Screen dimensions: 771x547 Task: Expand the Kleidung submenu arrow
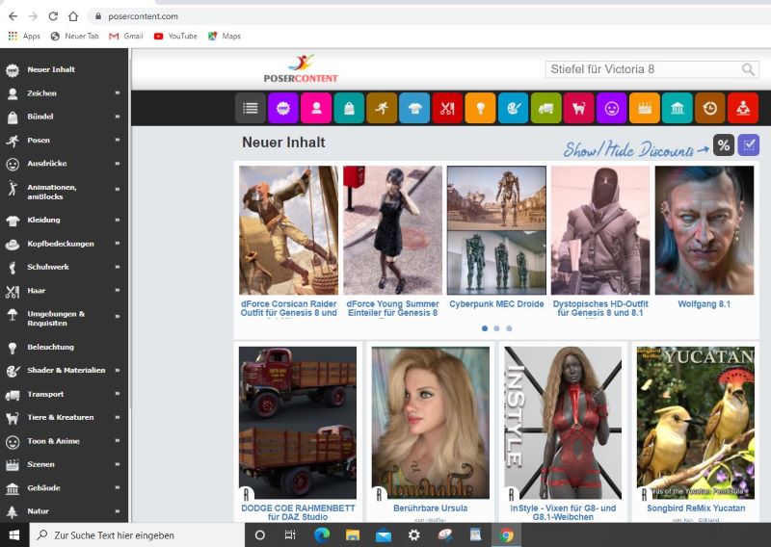pos(118,220)
